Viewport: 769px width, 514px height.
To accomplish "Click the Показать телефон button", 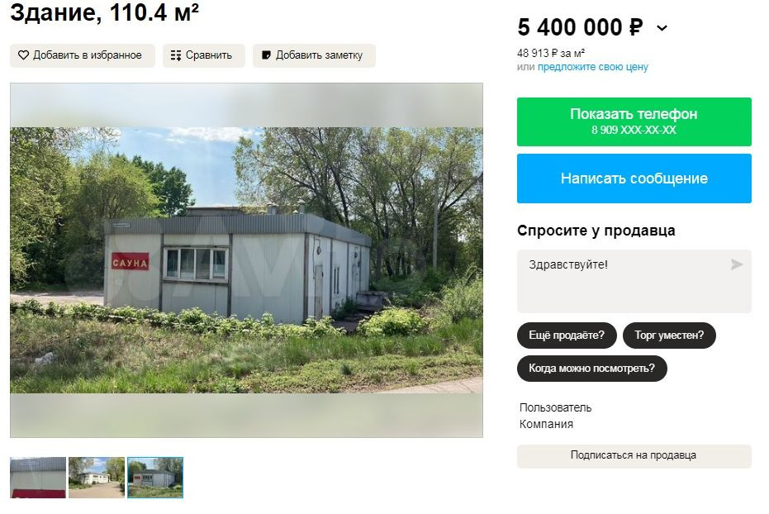I will (x=634, y=121).
